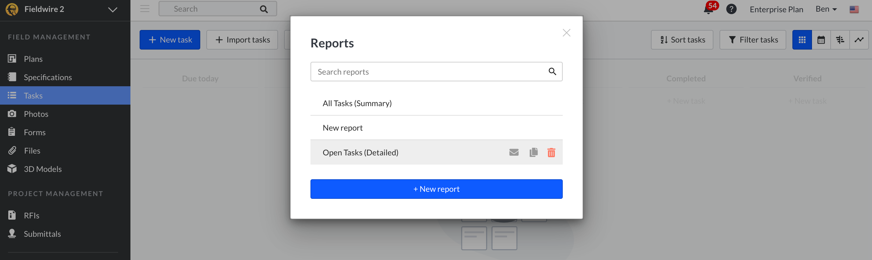
Task: Switch to Gantt schedule view
Action: coord(840,40)
